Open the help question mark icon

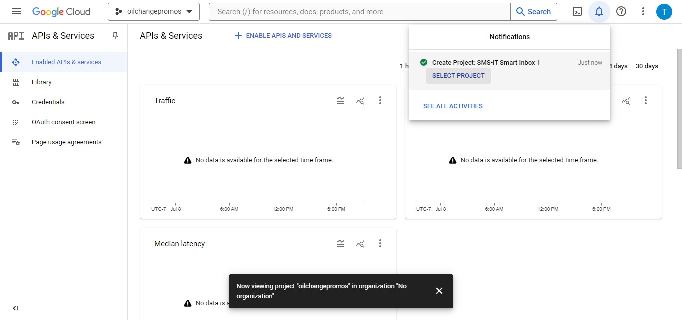(621, 11)
